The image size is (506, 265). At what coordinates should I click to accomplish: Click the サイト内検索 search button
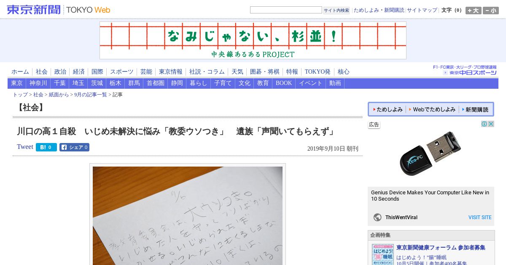tap(336, 10)
